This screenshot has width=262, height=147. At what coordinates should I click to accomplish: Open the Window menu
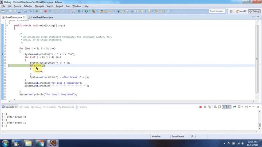tap(77, 6)
